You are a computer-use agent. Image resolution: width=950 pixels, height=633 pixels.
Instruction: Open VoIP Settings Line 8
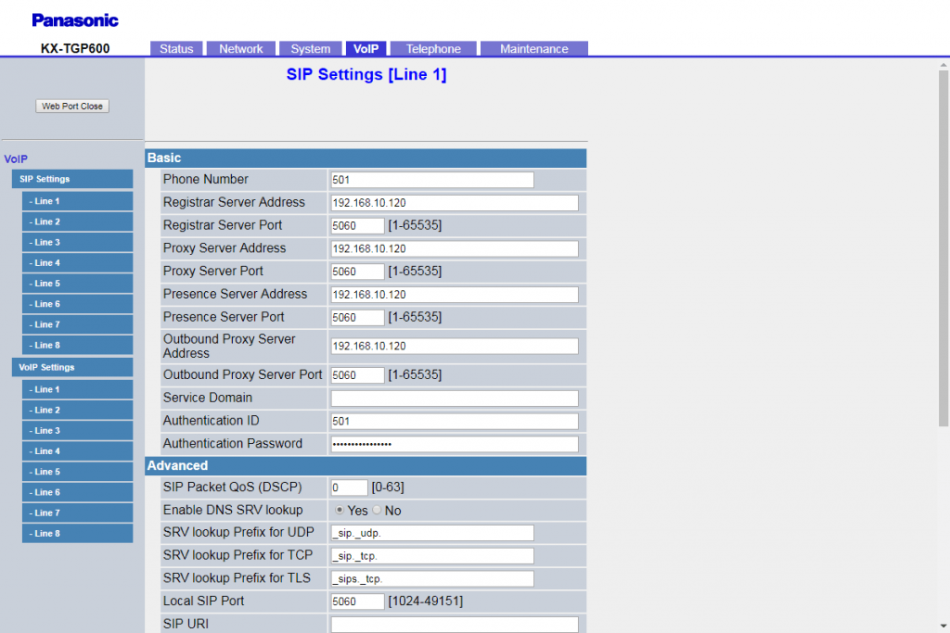pos(78,533)
